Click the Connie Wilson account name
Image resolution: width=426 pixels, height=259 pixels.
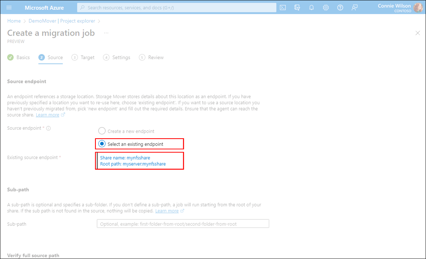[394, 6]
